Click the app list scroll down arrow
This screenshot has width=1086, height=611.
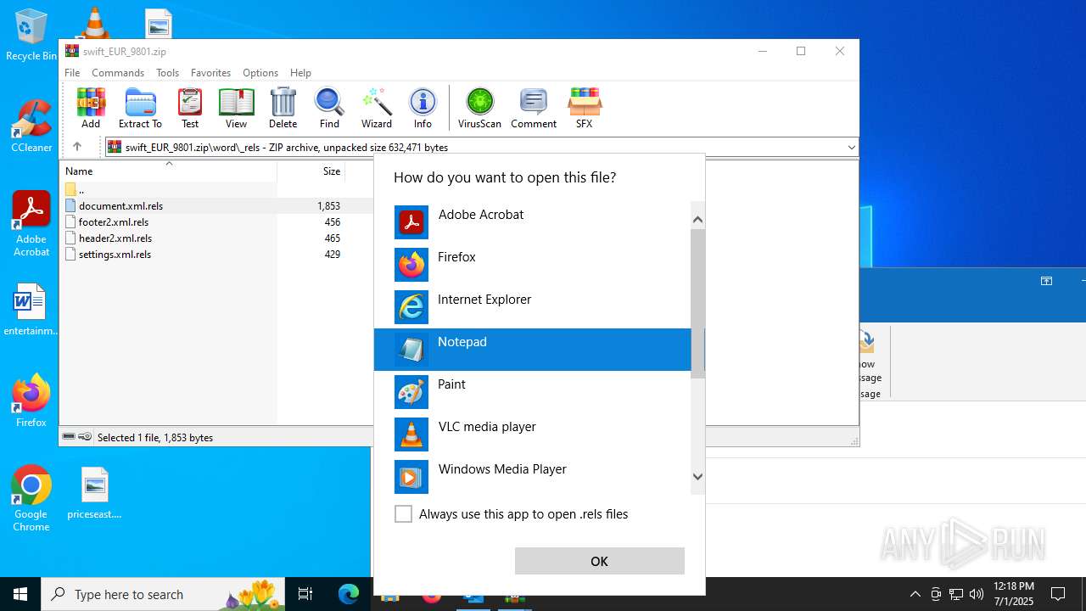click(x=697, y=477)
